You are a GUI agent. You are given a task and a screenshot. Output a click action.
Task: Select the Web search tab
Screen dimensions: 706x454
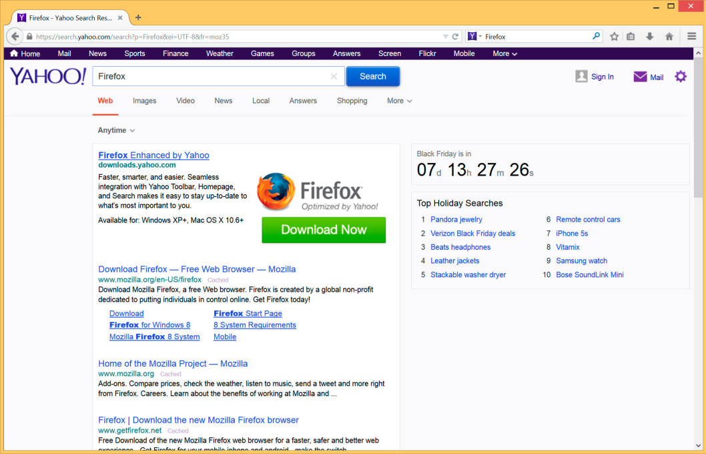(x=105, y=101)
